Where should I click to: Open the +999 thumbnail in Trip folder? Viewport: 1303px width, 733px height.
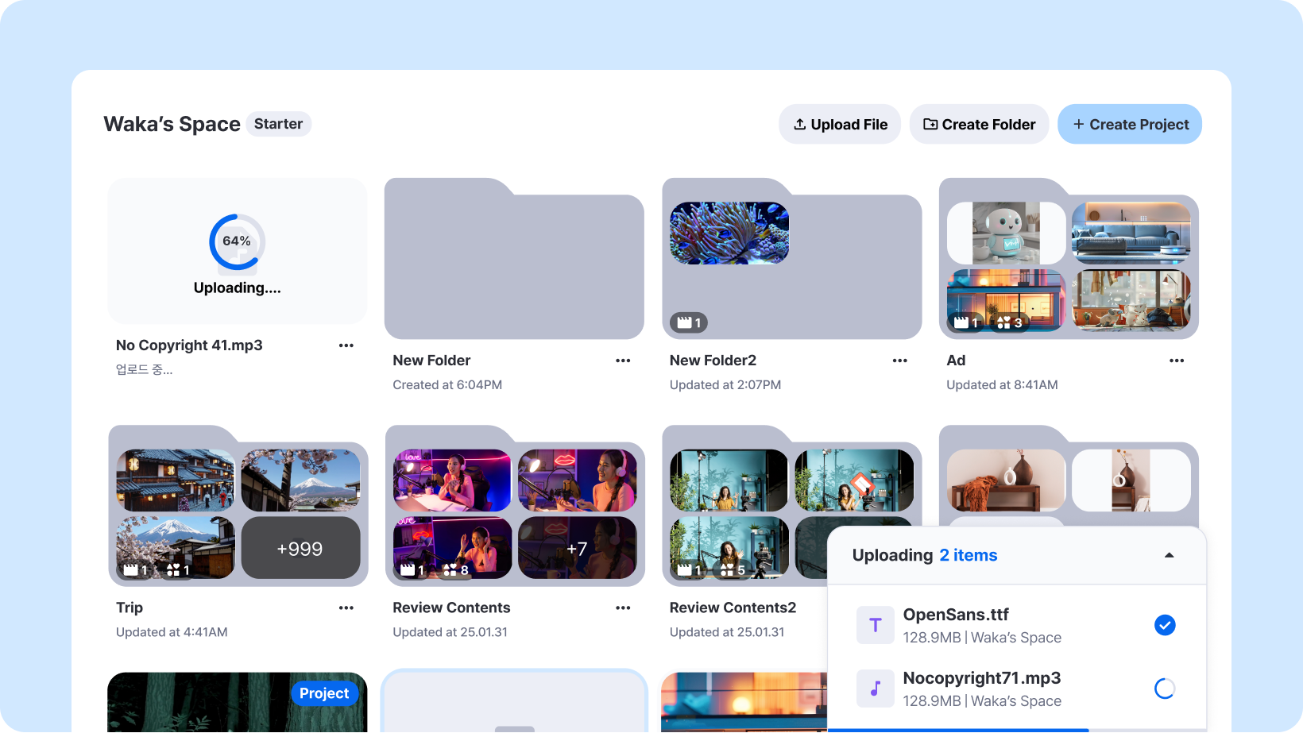click(300, 548)
